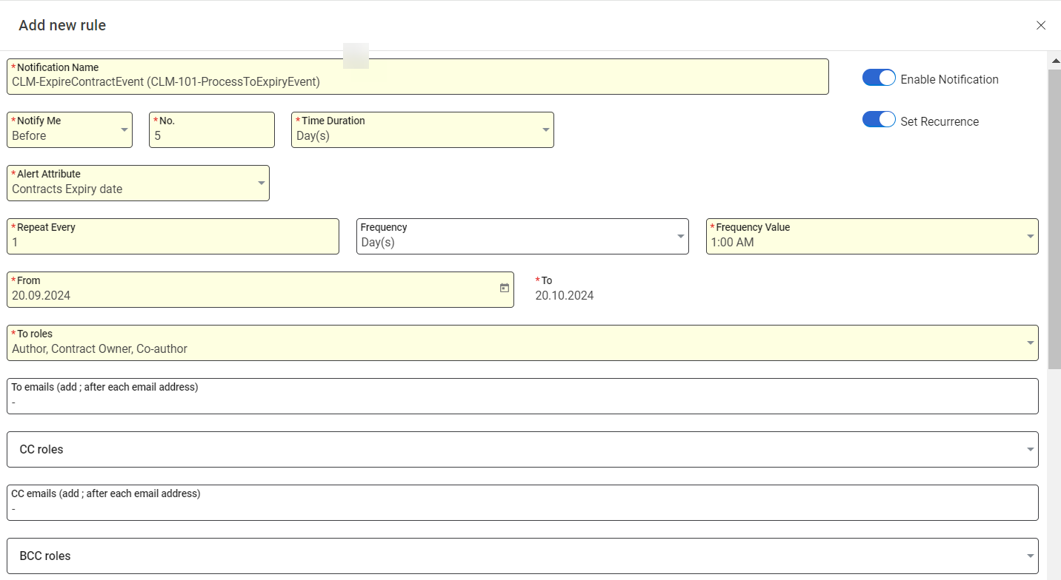Focus the CC emails input field

pos(522,508)
